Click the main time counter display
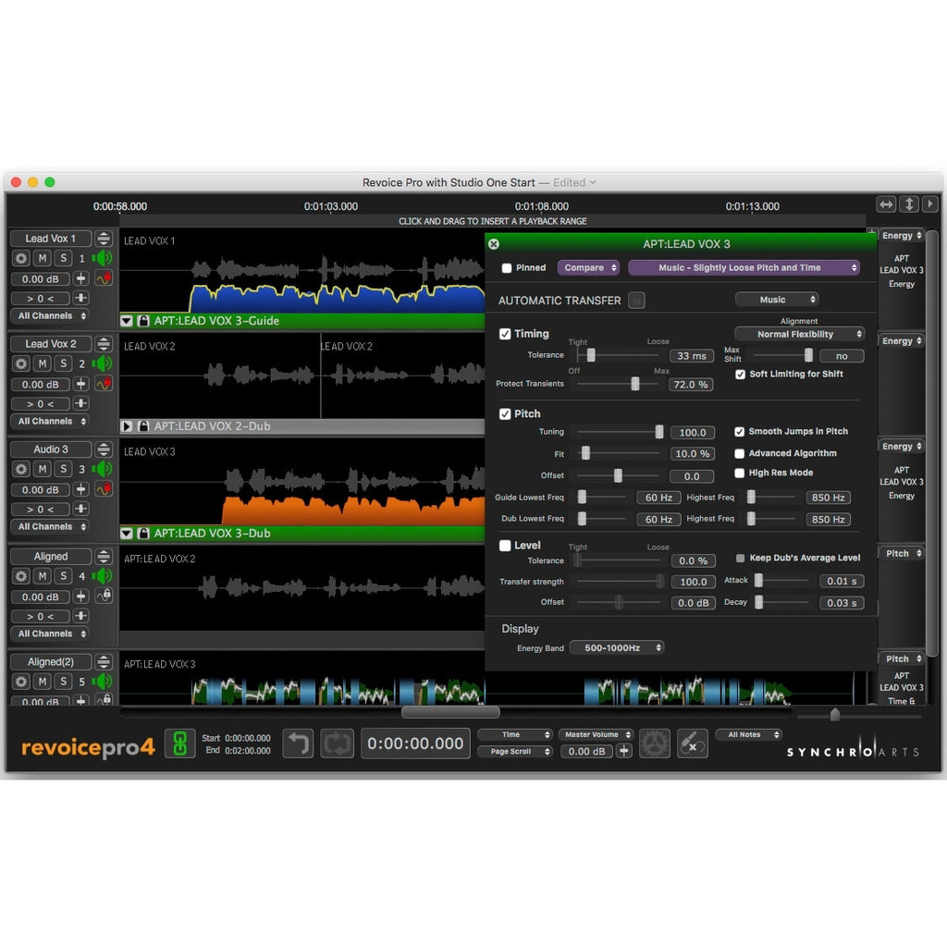Screen dimensions: 947x947 pyautogui.click(x=415, y=744)
